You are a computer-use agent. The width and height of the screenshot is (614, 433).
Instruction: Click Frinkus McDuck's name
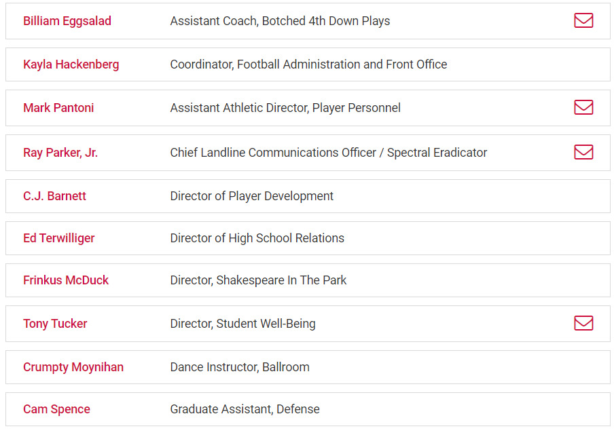66,280
